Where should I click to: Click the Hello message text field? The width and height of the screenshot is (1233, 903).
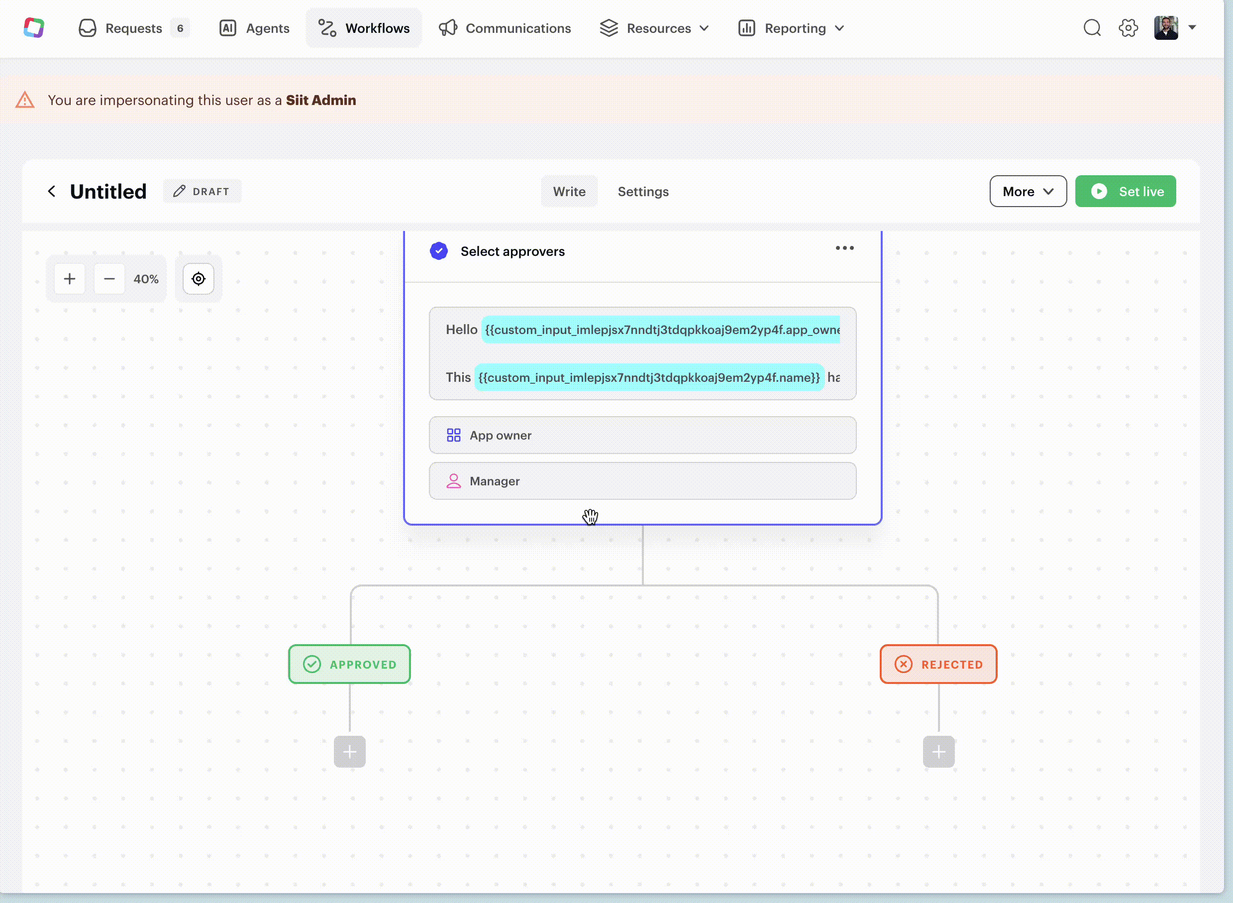tap(642, 353)
